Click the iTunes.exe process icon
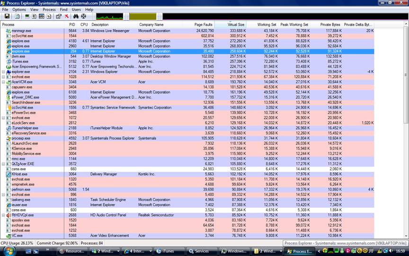The height and width of the screenshot is (256, 409). 9,62
